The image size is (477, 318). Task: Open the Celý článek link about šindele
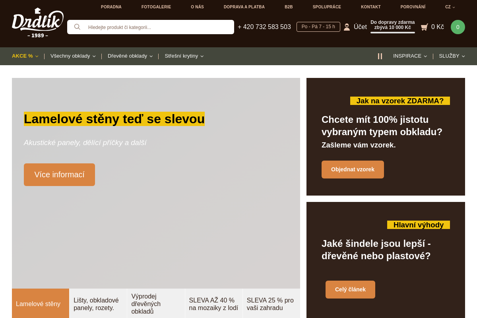coord(350,289)
